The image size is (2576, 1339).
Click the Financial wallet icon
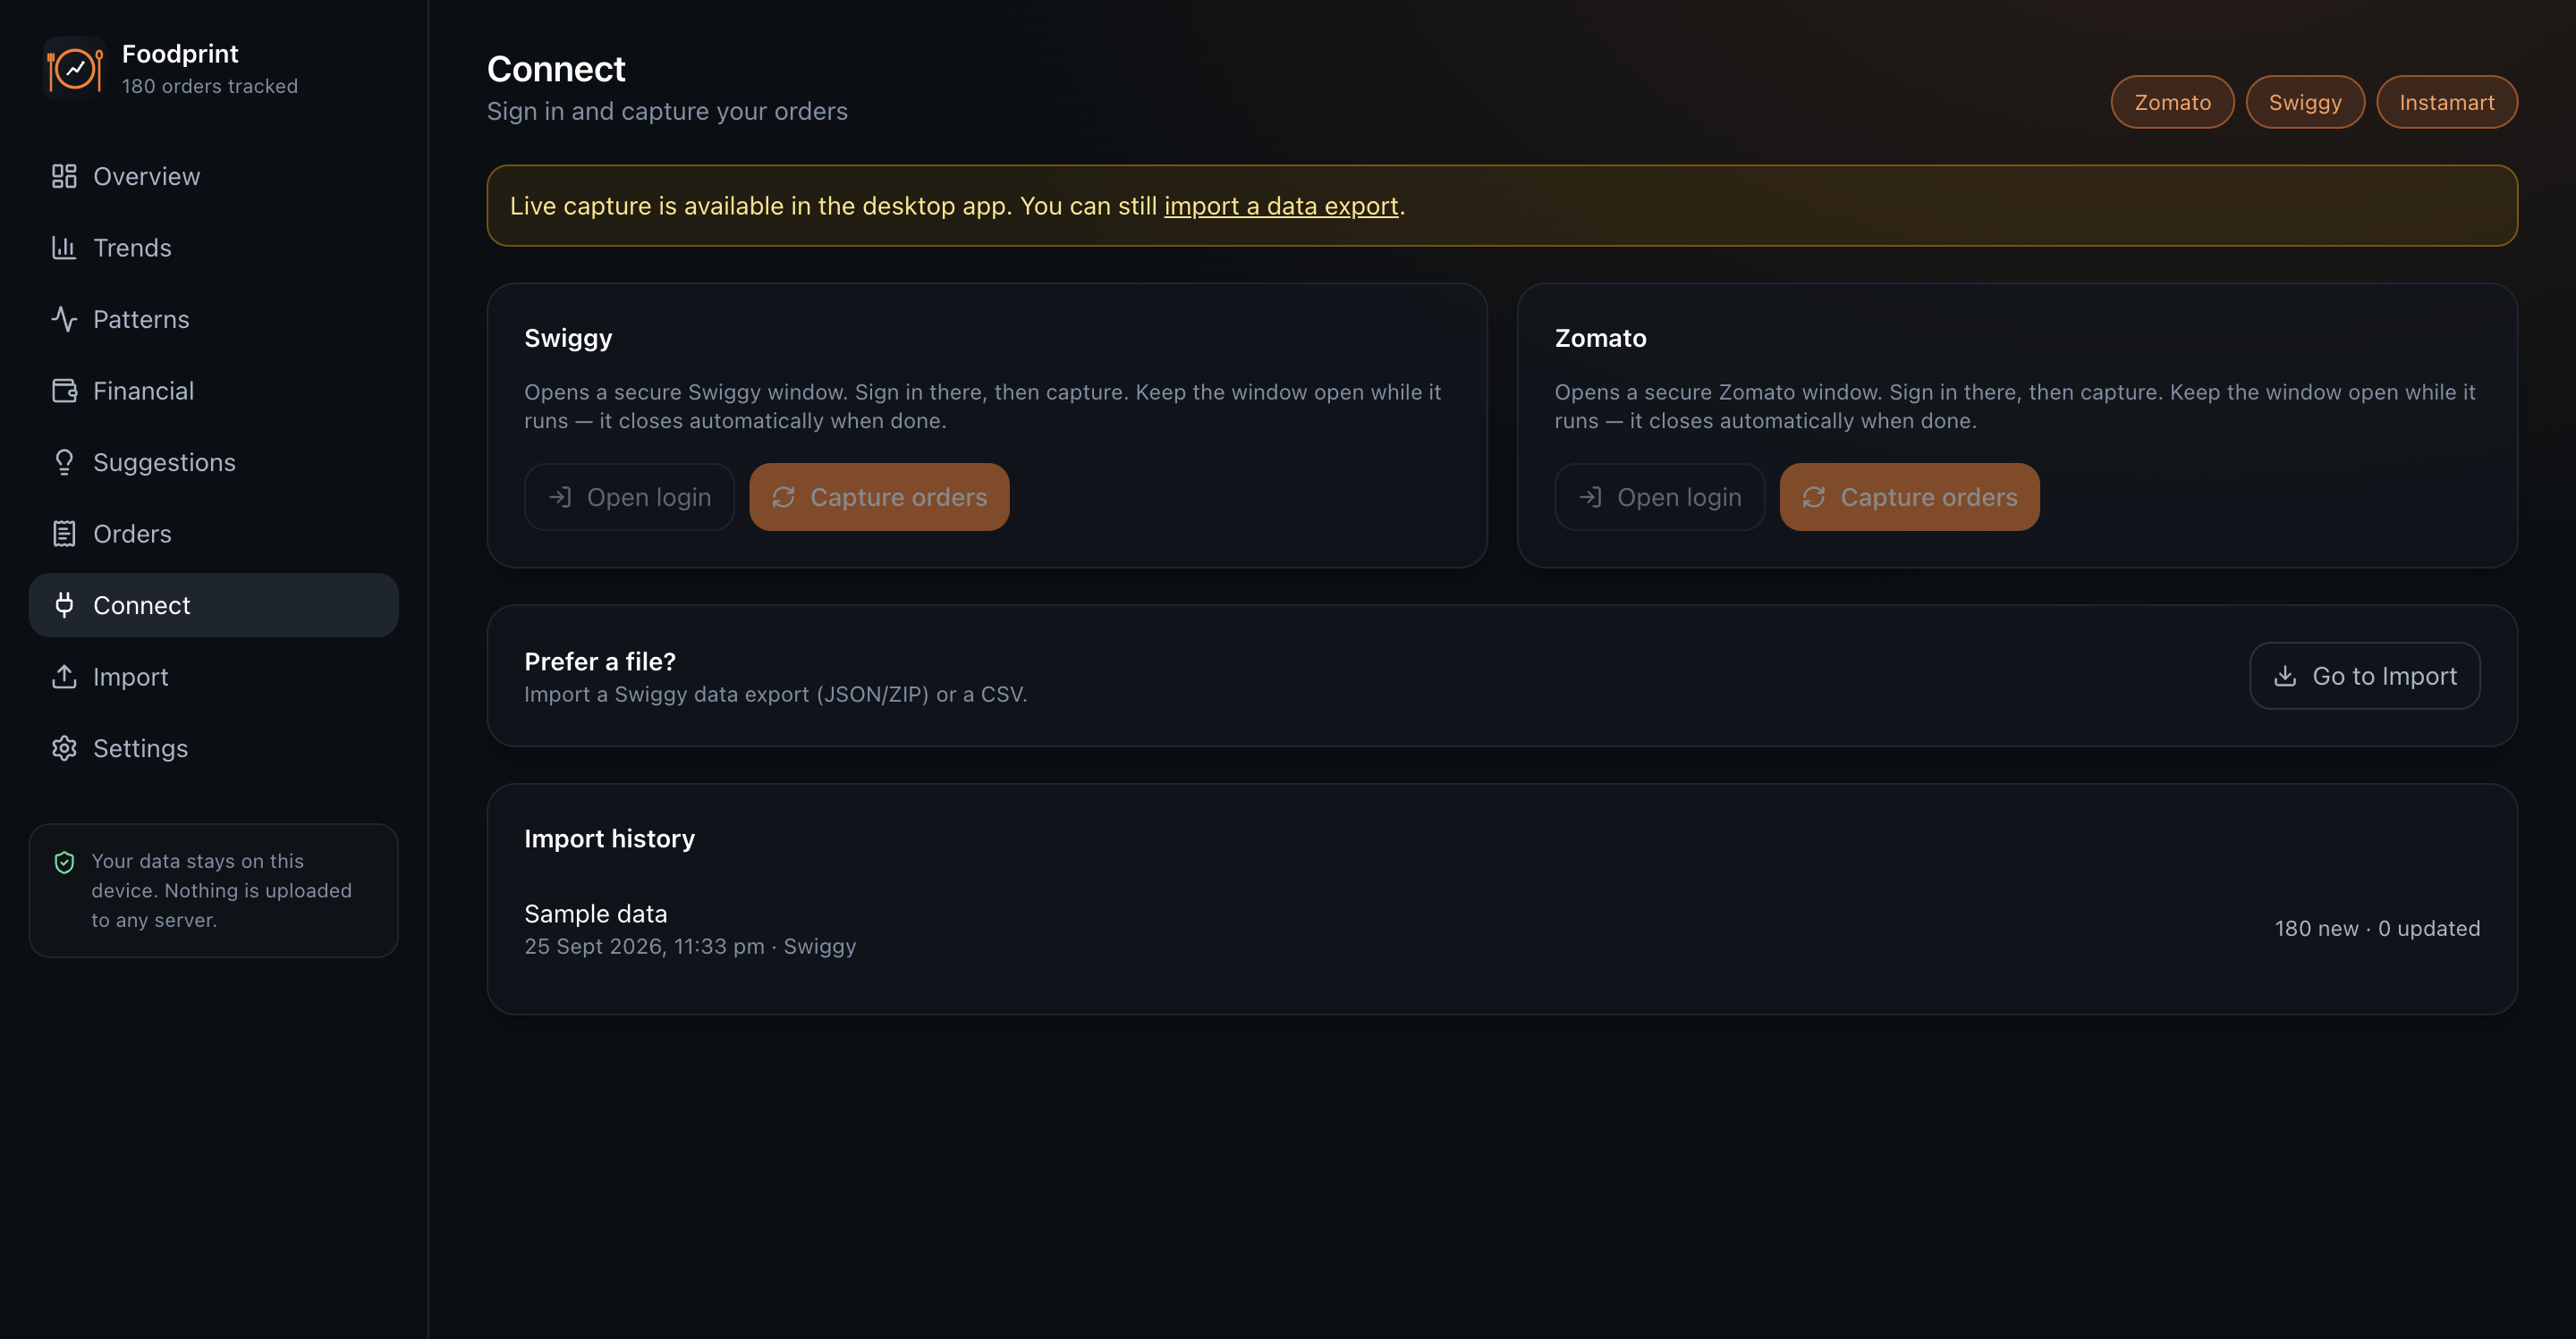pos(64,391)
